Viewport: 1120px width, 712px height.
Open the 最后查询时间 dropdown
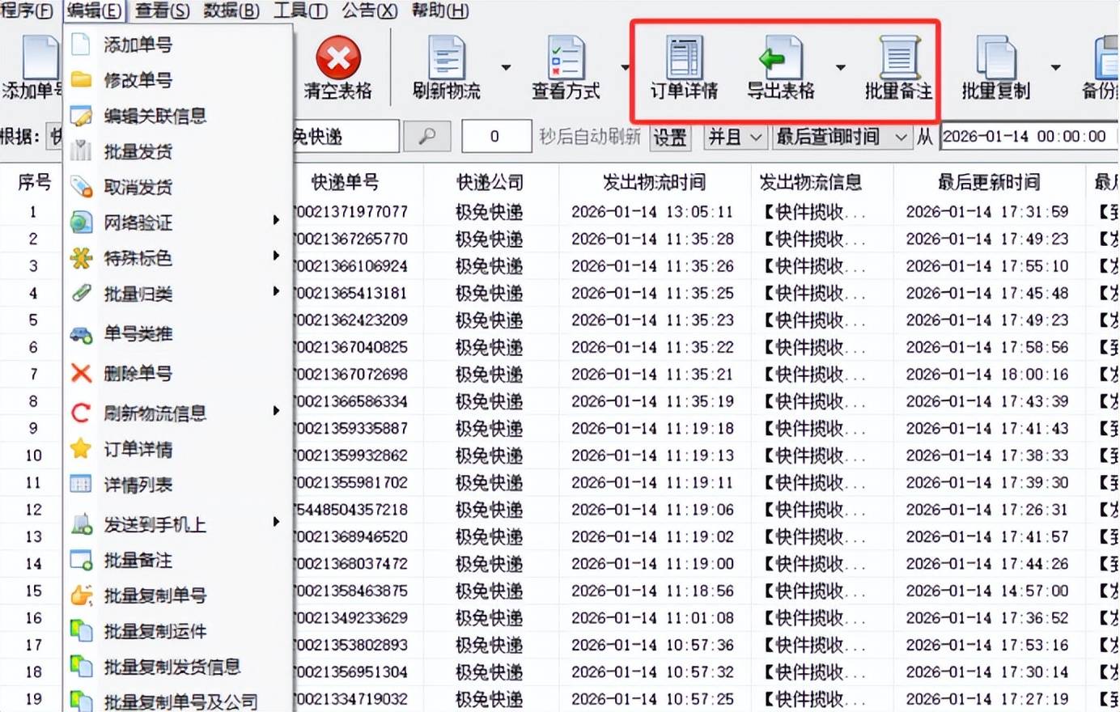coord(841,137)
